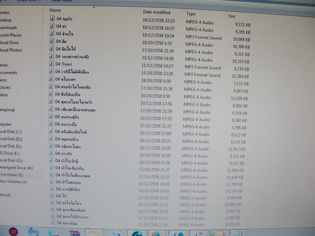Click the file icon of the 8,159 KB MP3
315x236 pixels.
[x=51, y=63]
